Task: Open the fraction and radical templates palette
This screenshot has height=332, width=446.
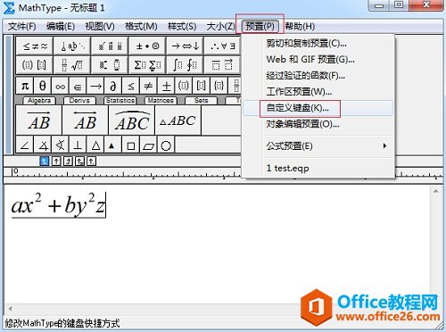Action: click(72, 64)
